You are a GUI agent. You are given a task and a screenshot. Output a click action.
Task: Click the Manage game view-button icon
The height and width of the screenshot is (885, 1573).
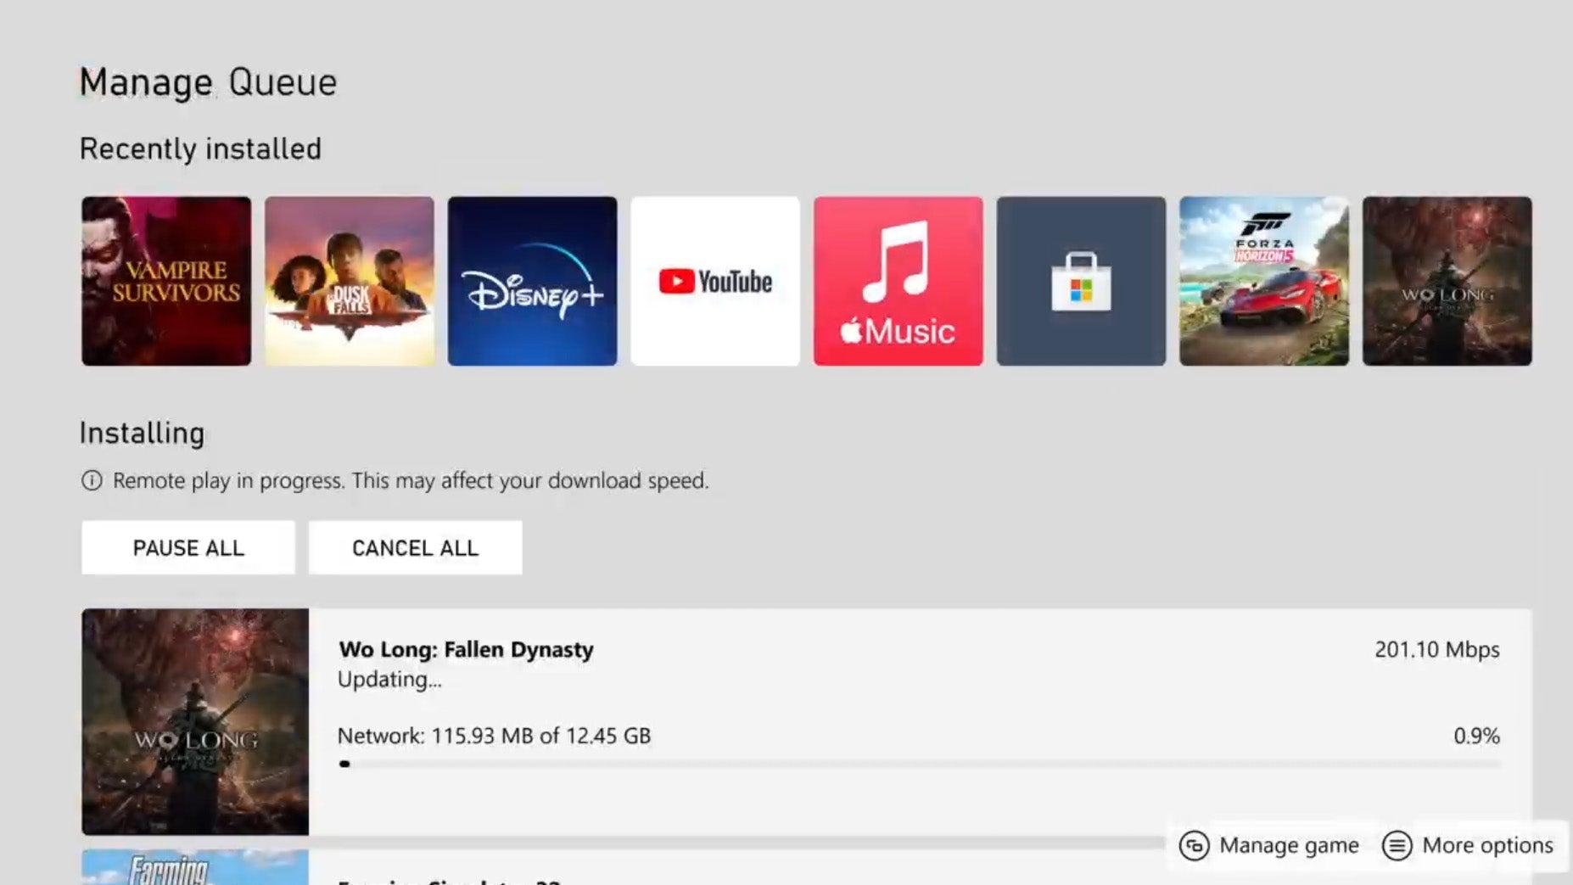(1194, 845)
